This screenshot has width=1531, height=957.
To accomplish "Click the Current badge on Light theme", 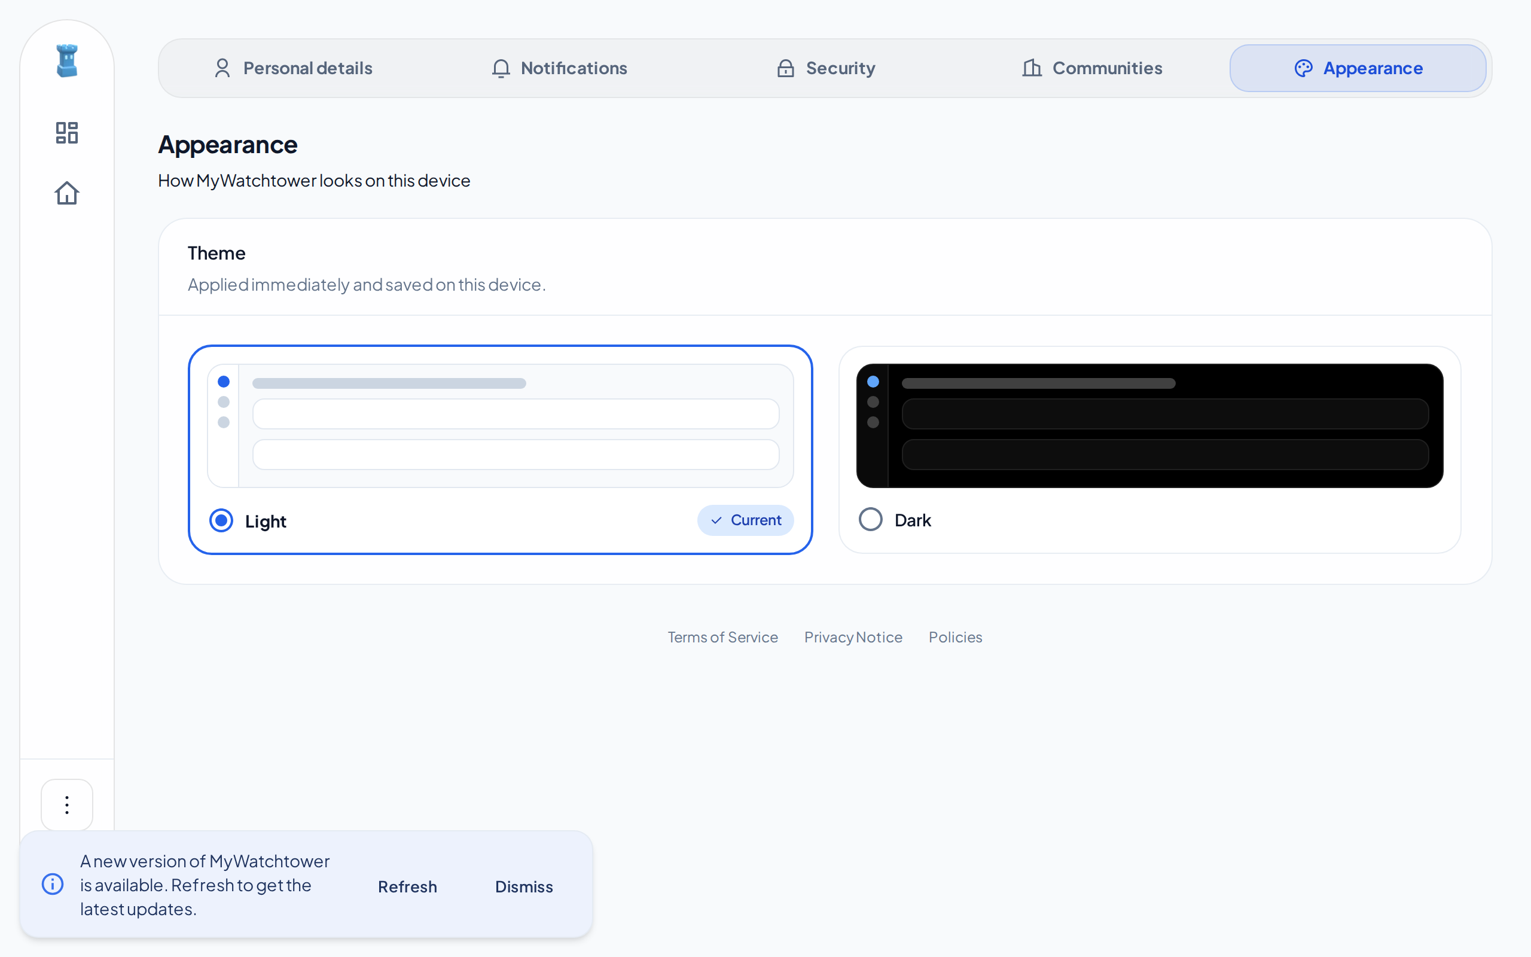I will click(x=745, y=520).
